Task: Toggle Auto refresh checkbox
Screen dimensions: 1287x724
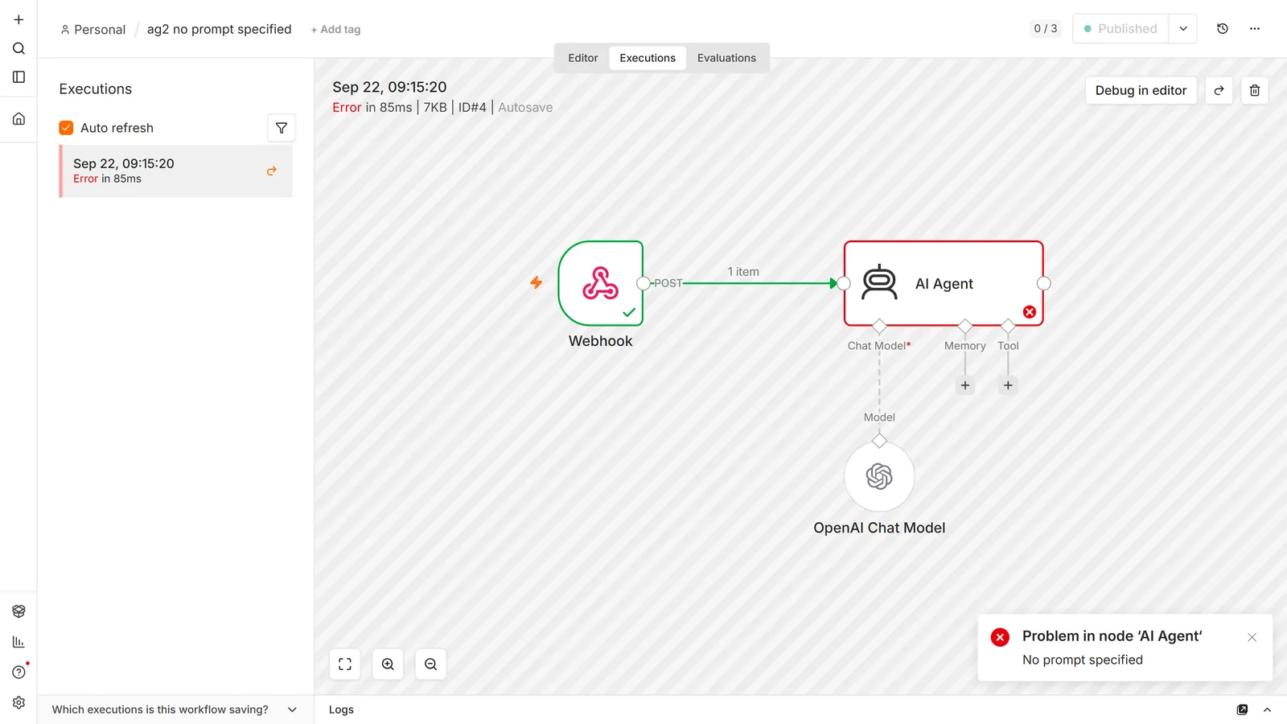Action: (x=66, y=128)
